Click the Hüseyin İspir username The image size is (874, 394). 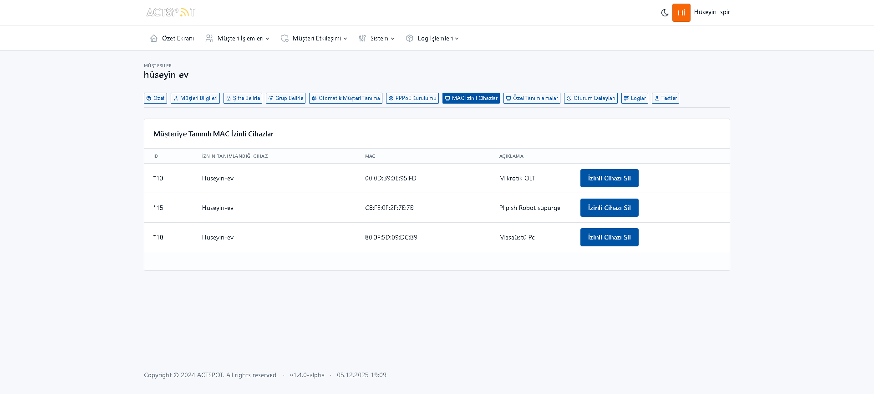pos(711,12)
